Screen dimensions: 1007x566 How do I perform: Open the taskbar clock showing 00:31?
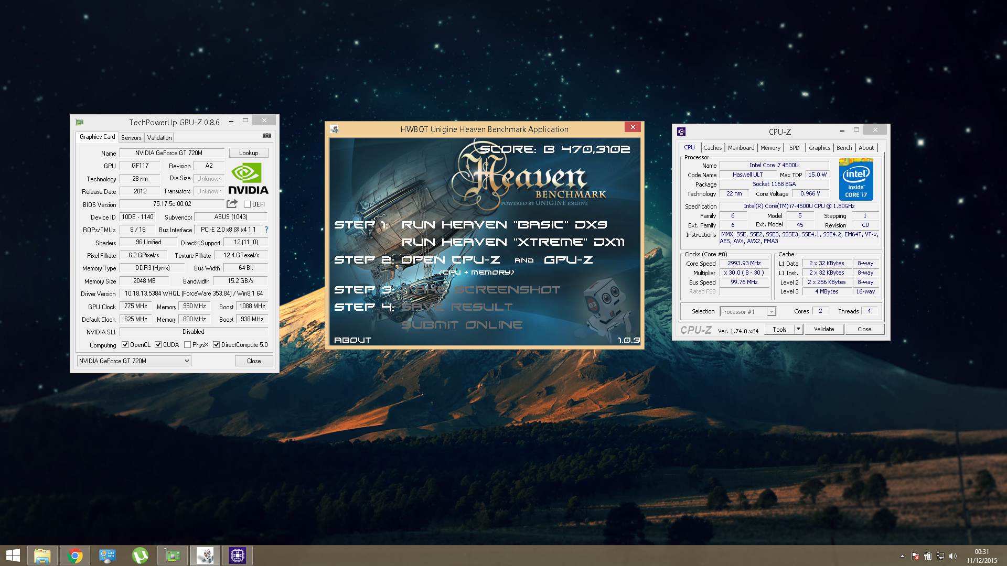[981, 556]
